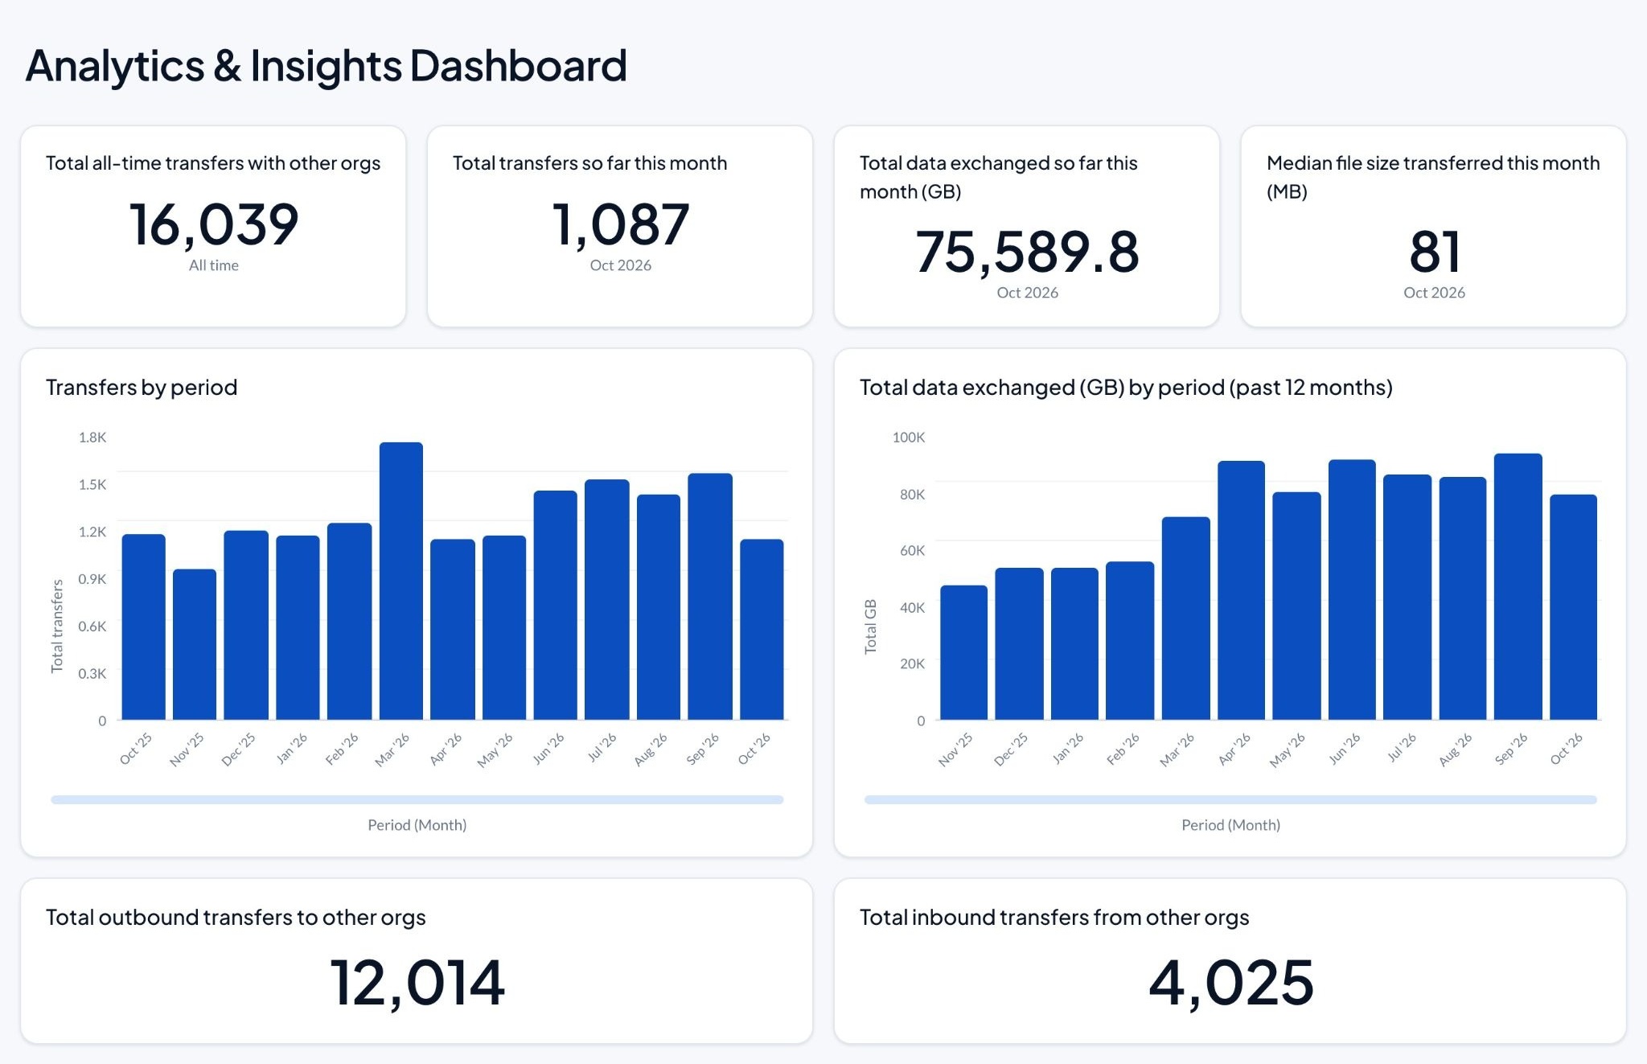Click the 75,589.8 GB data exchanged value
Image resolution: width=1647 pixels, height=1064 pixels.
click(1027, 252)
